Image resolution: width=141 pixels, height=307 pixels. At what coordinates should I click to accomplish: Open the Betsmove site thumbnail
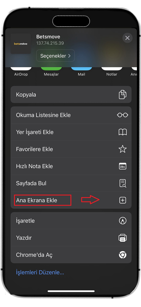21,44
